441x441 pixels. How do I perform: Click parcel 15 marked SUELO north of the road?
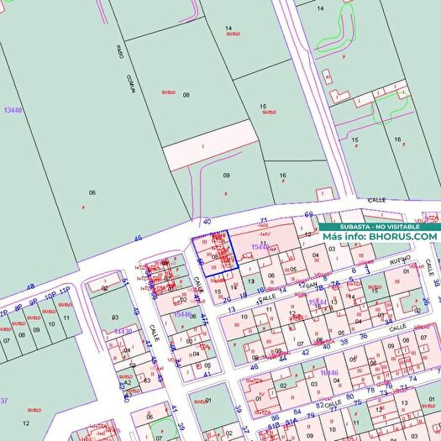263,107
